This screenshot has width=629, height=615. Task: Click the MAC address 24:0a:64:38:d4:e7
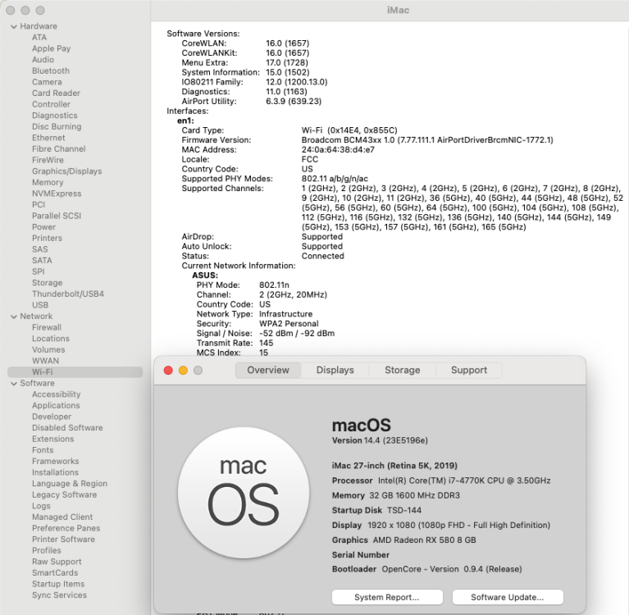[338, 149]
